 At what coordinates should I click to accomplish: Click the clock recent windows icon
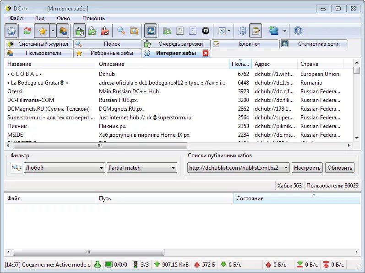(222, 31)
